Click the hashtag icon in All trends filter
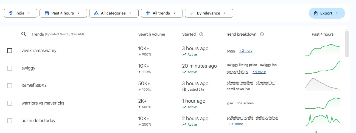Screen dimensions: 356x133 (x=148, y=13)
